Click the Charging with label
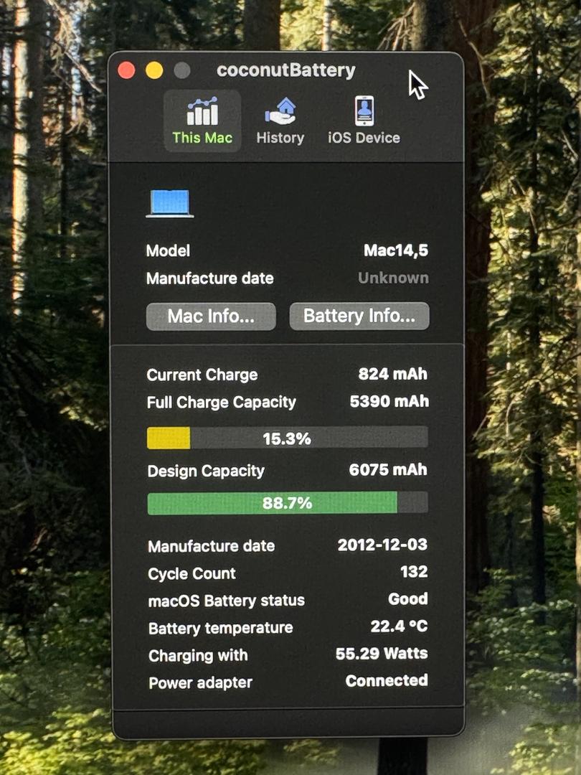Image resolution: width=581 pixels, height=775 pixels. pos(198,655)
